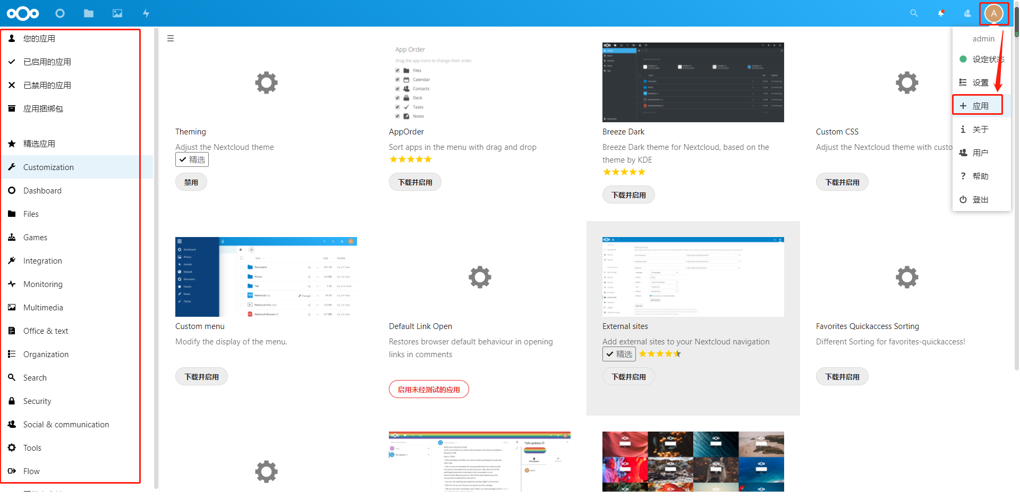Open the Custom menu screenshot thumbnail
This screenshot has height=498, width=1020.
tap(266, 277)
